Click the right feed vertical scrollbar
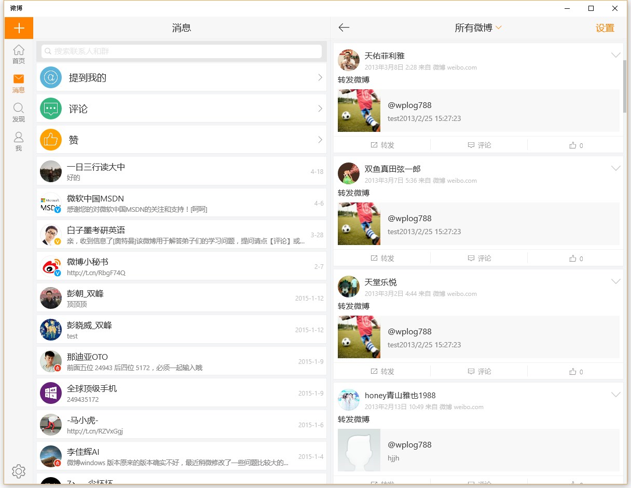Viewport: 631px width, 488px height. (625, 86)
